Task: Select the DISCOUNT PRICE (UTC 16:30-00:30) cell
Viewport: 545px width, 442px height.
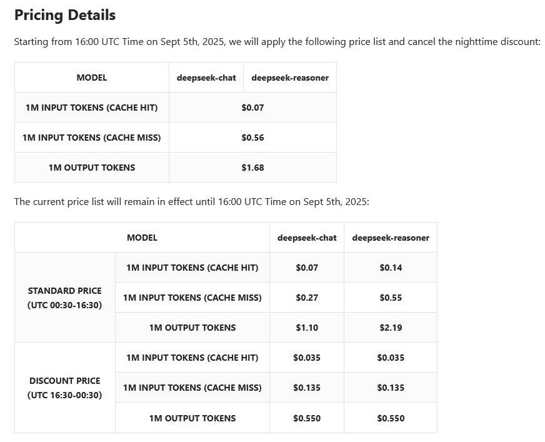Action: pyautogui.click(x=65, y=388)
